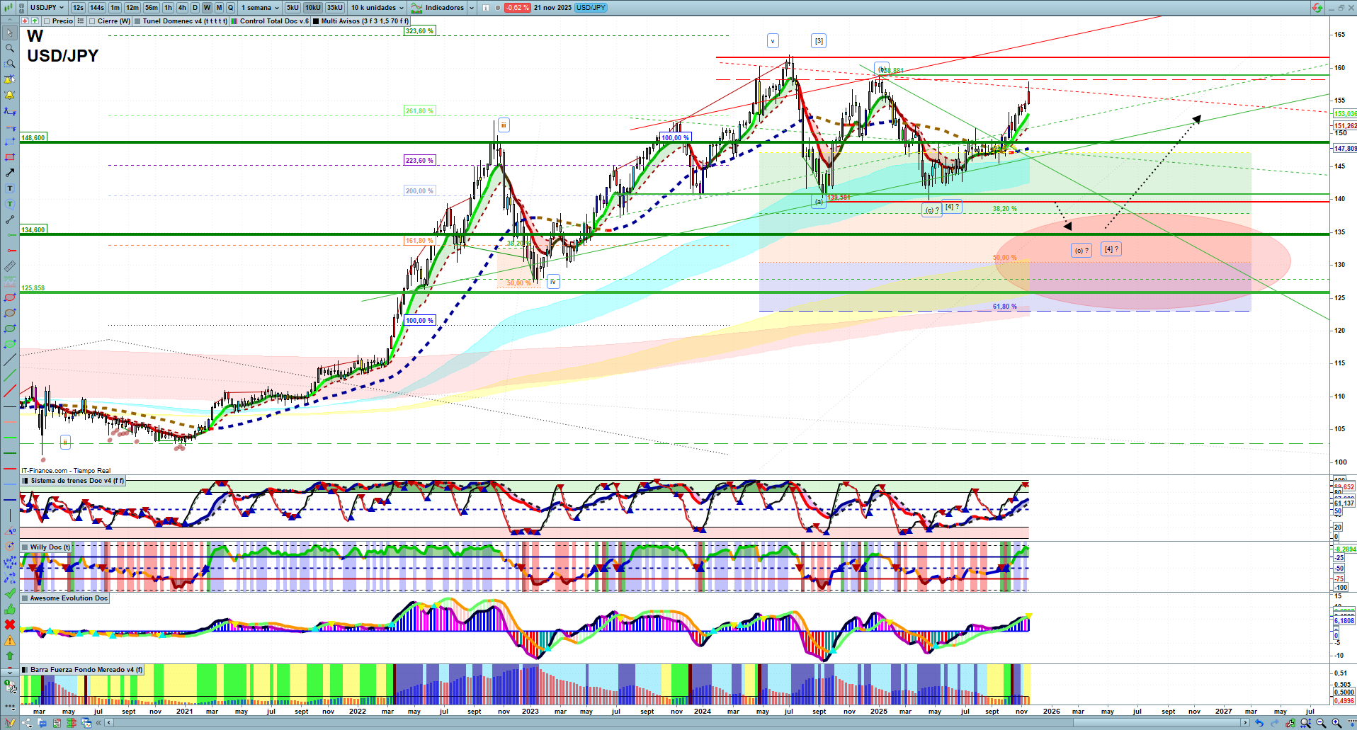Insert a green up-arrow symbol

(10, 656)
